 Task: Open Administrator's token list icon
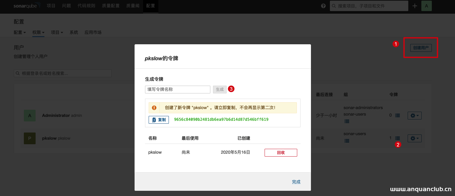398,115
